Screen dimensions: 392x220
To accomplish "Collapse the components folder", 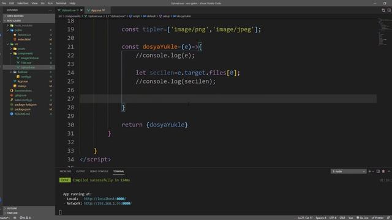I will tap(25, 53).
